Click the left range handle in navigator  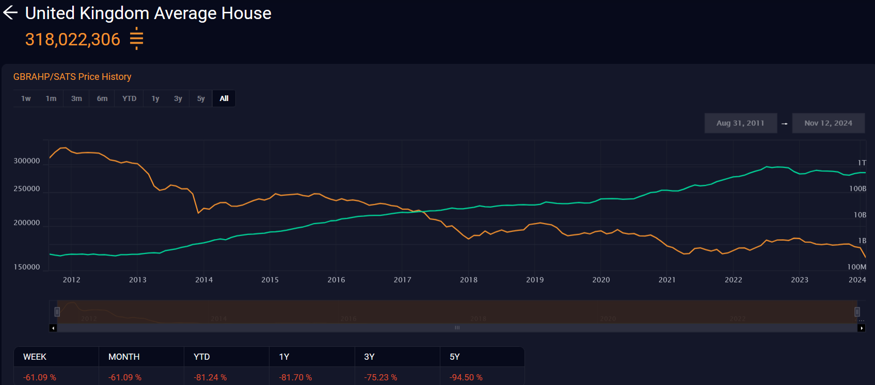pos(57,312)
